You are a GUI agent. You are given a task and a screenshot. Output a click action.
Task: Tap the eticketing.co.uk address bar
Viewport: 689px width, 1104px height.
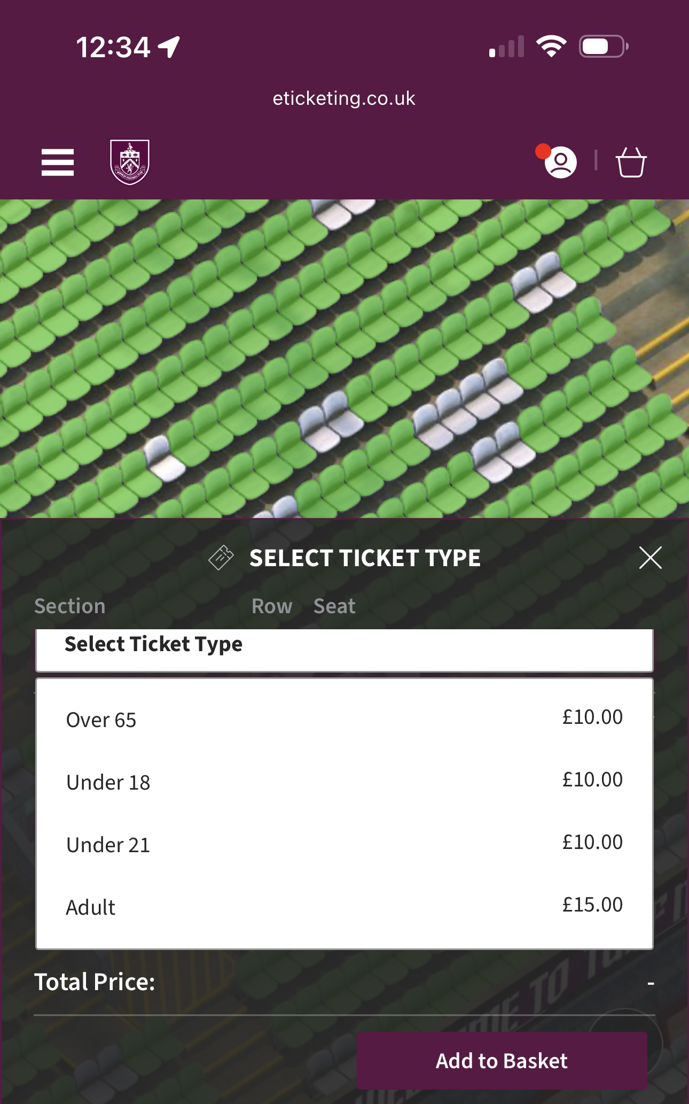[x=344, y=98]
